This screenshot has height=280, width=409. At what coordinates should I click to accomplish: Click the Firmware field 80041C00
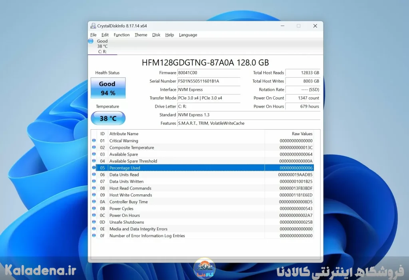pyautogui.click(x=208, y=73)
